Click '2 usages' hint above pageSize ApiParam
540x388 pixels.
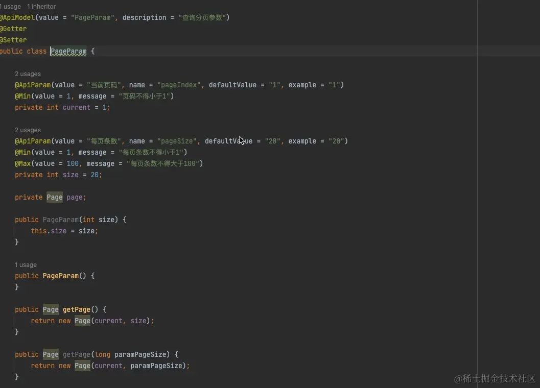click(28, 130)
